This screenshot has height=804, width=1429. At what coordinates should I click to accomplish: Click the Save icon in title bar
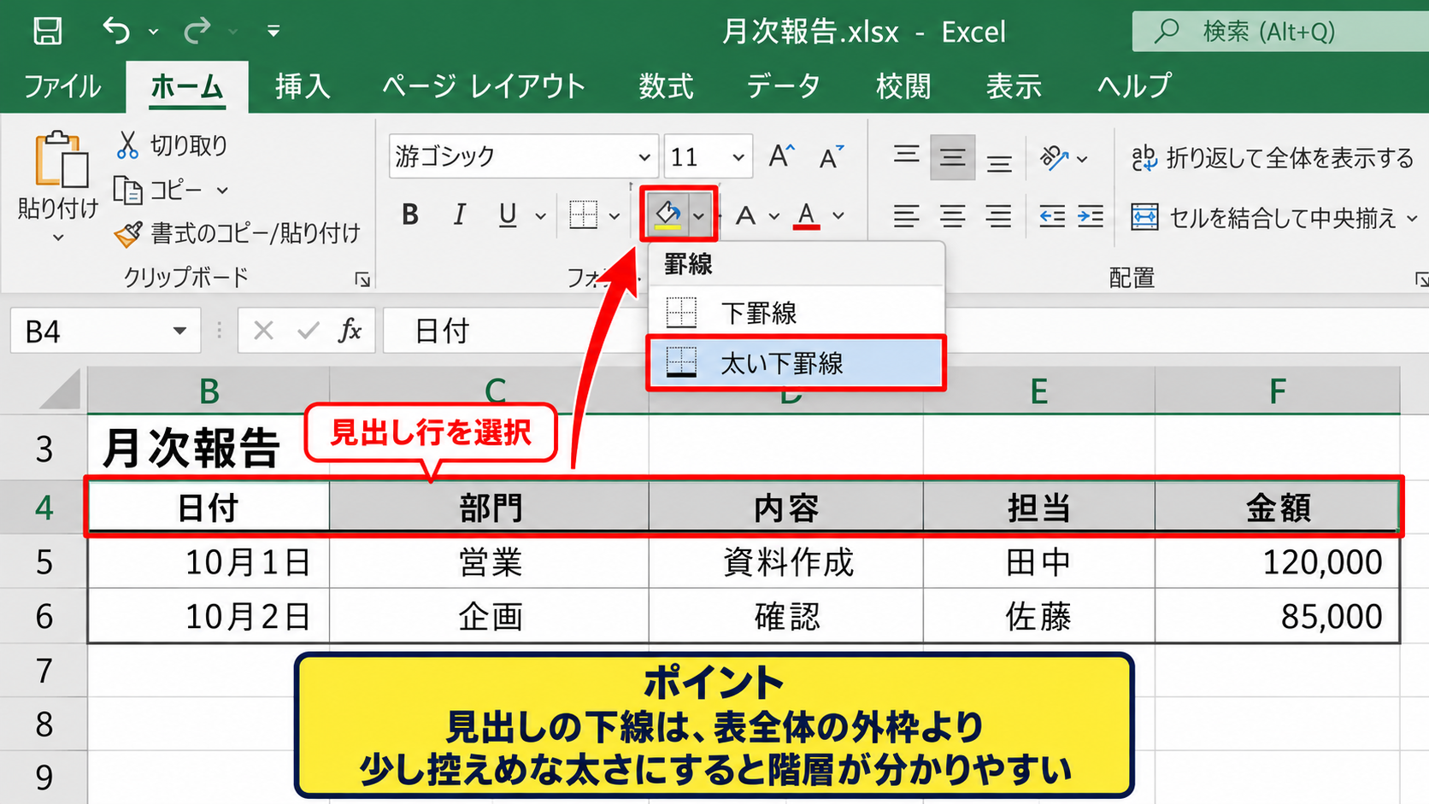(x=47, y=32)
